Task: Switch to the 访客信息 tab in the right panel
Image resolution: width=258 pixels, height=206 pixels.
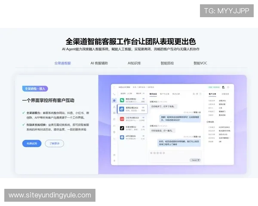Action: (x=225, y=94)
